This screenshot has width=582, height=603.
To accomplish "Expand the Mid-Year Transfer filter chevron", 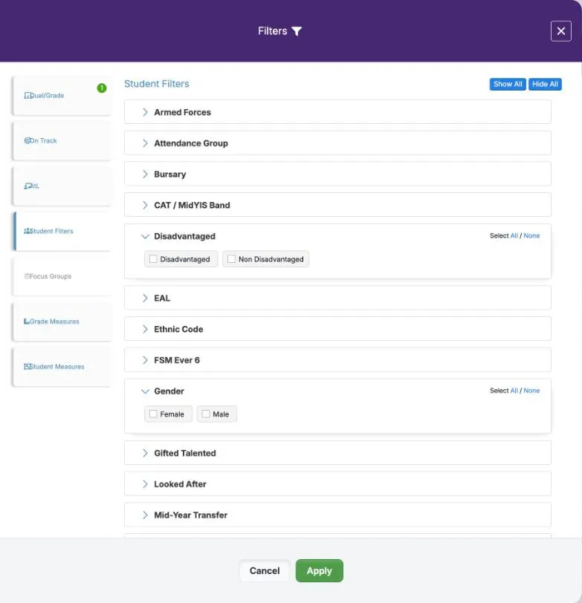I will pos(145,515).
